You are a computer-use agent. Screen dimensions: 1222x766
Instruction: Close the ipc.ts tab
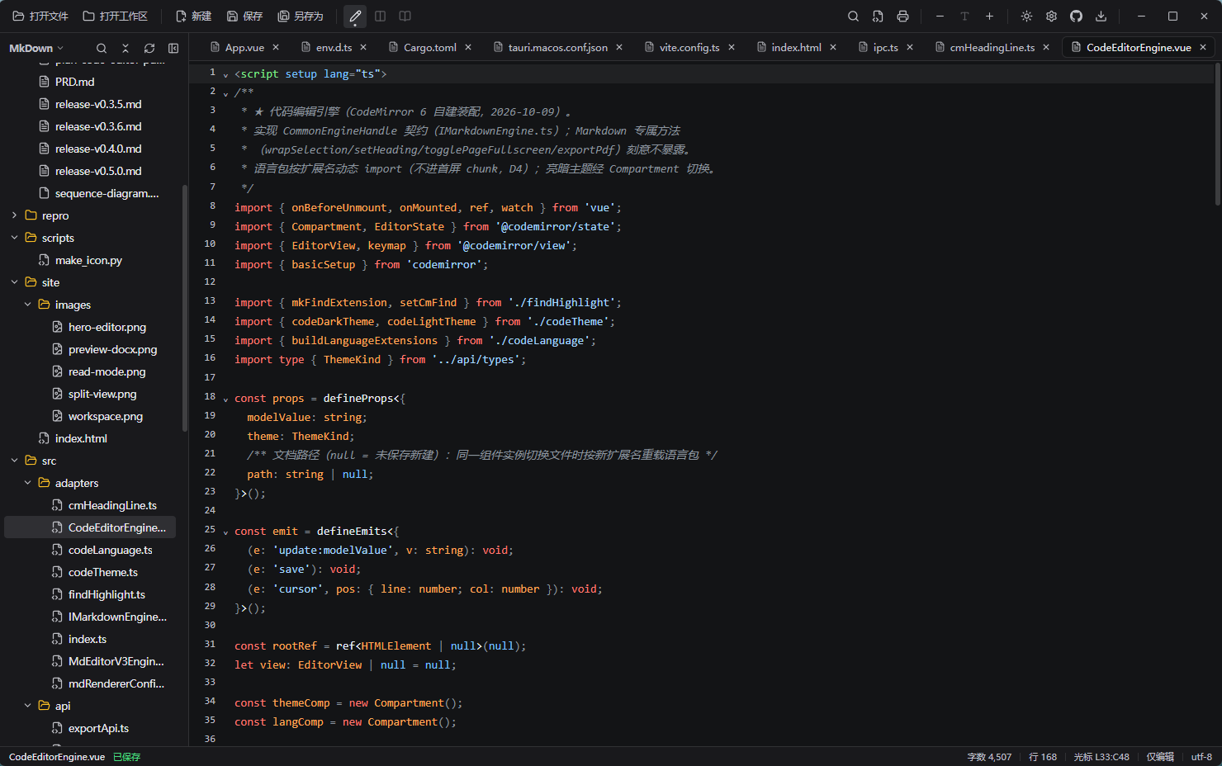pyautogui.click(x=910, y=47)
